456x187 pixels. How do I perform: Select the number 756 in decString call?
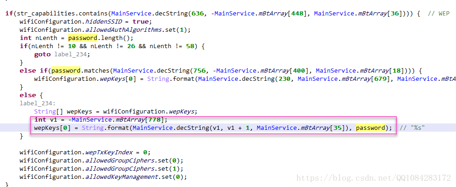pos(199,70)
